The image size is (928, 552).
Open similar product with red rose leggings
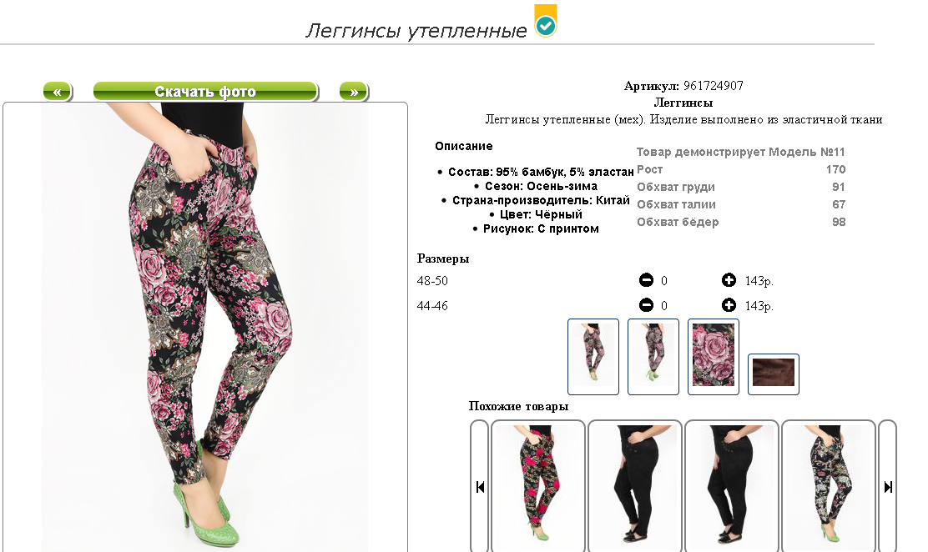(538, 486)
